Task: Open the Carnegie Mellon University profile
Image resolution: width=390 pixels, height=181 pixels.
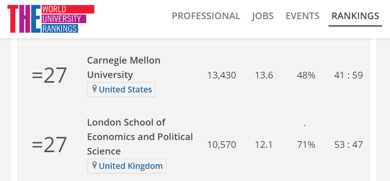Action: [124, 67]
